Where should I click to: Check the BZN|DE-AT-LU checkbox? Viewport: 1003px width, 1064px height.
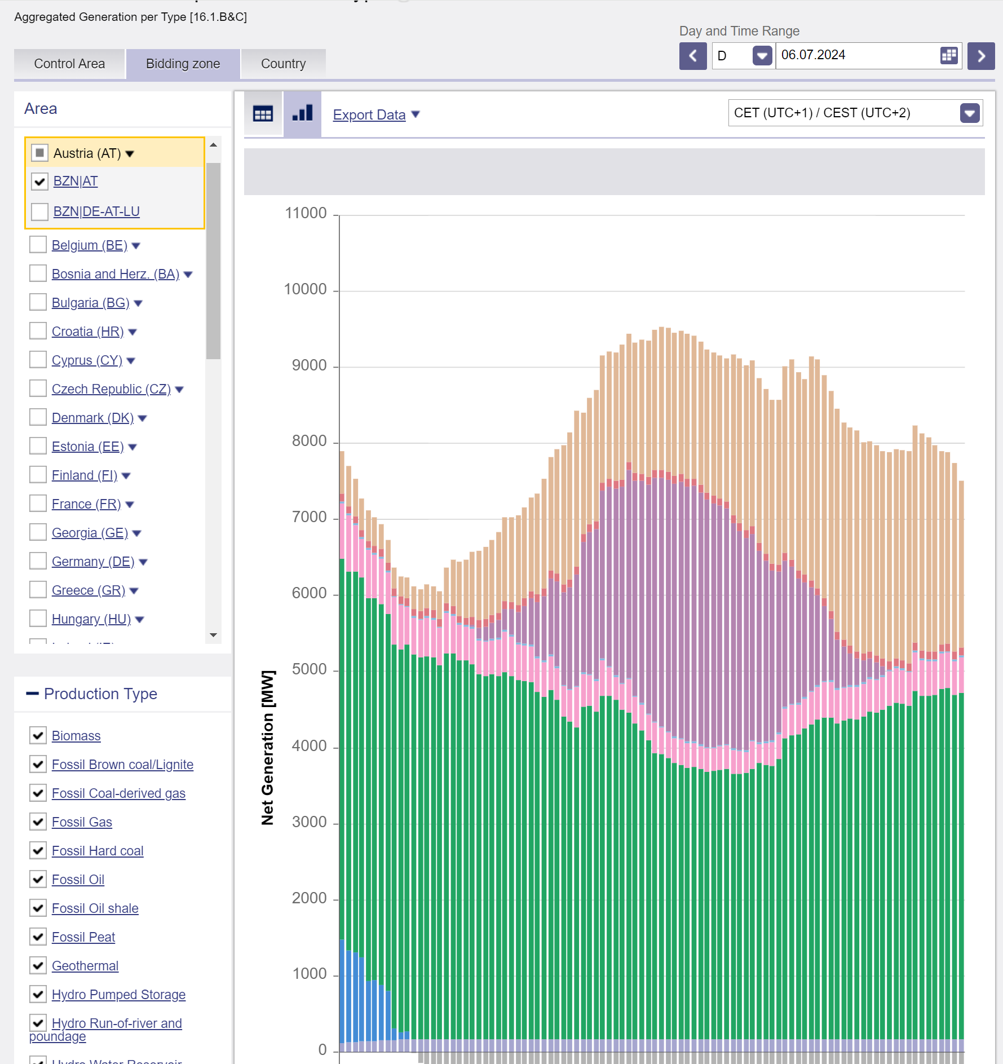(x=39, y=211)
